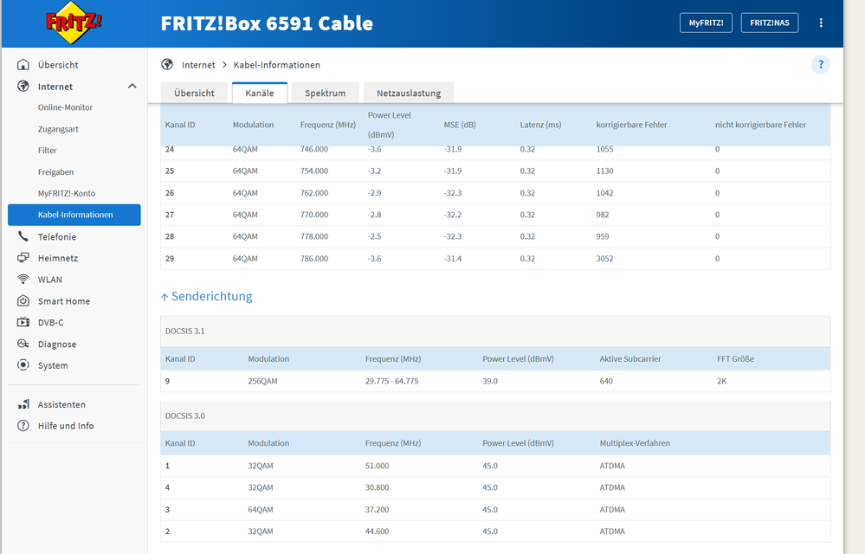Open Übersicht in the sidebar
This screenshot has height=554, width=865.
pyautogui.click(x=58, y=65)
